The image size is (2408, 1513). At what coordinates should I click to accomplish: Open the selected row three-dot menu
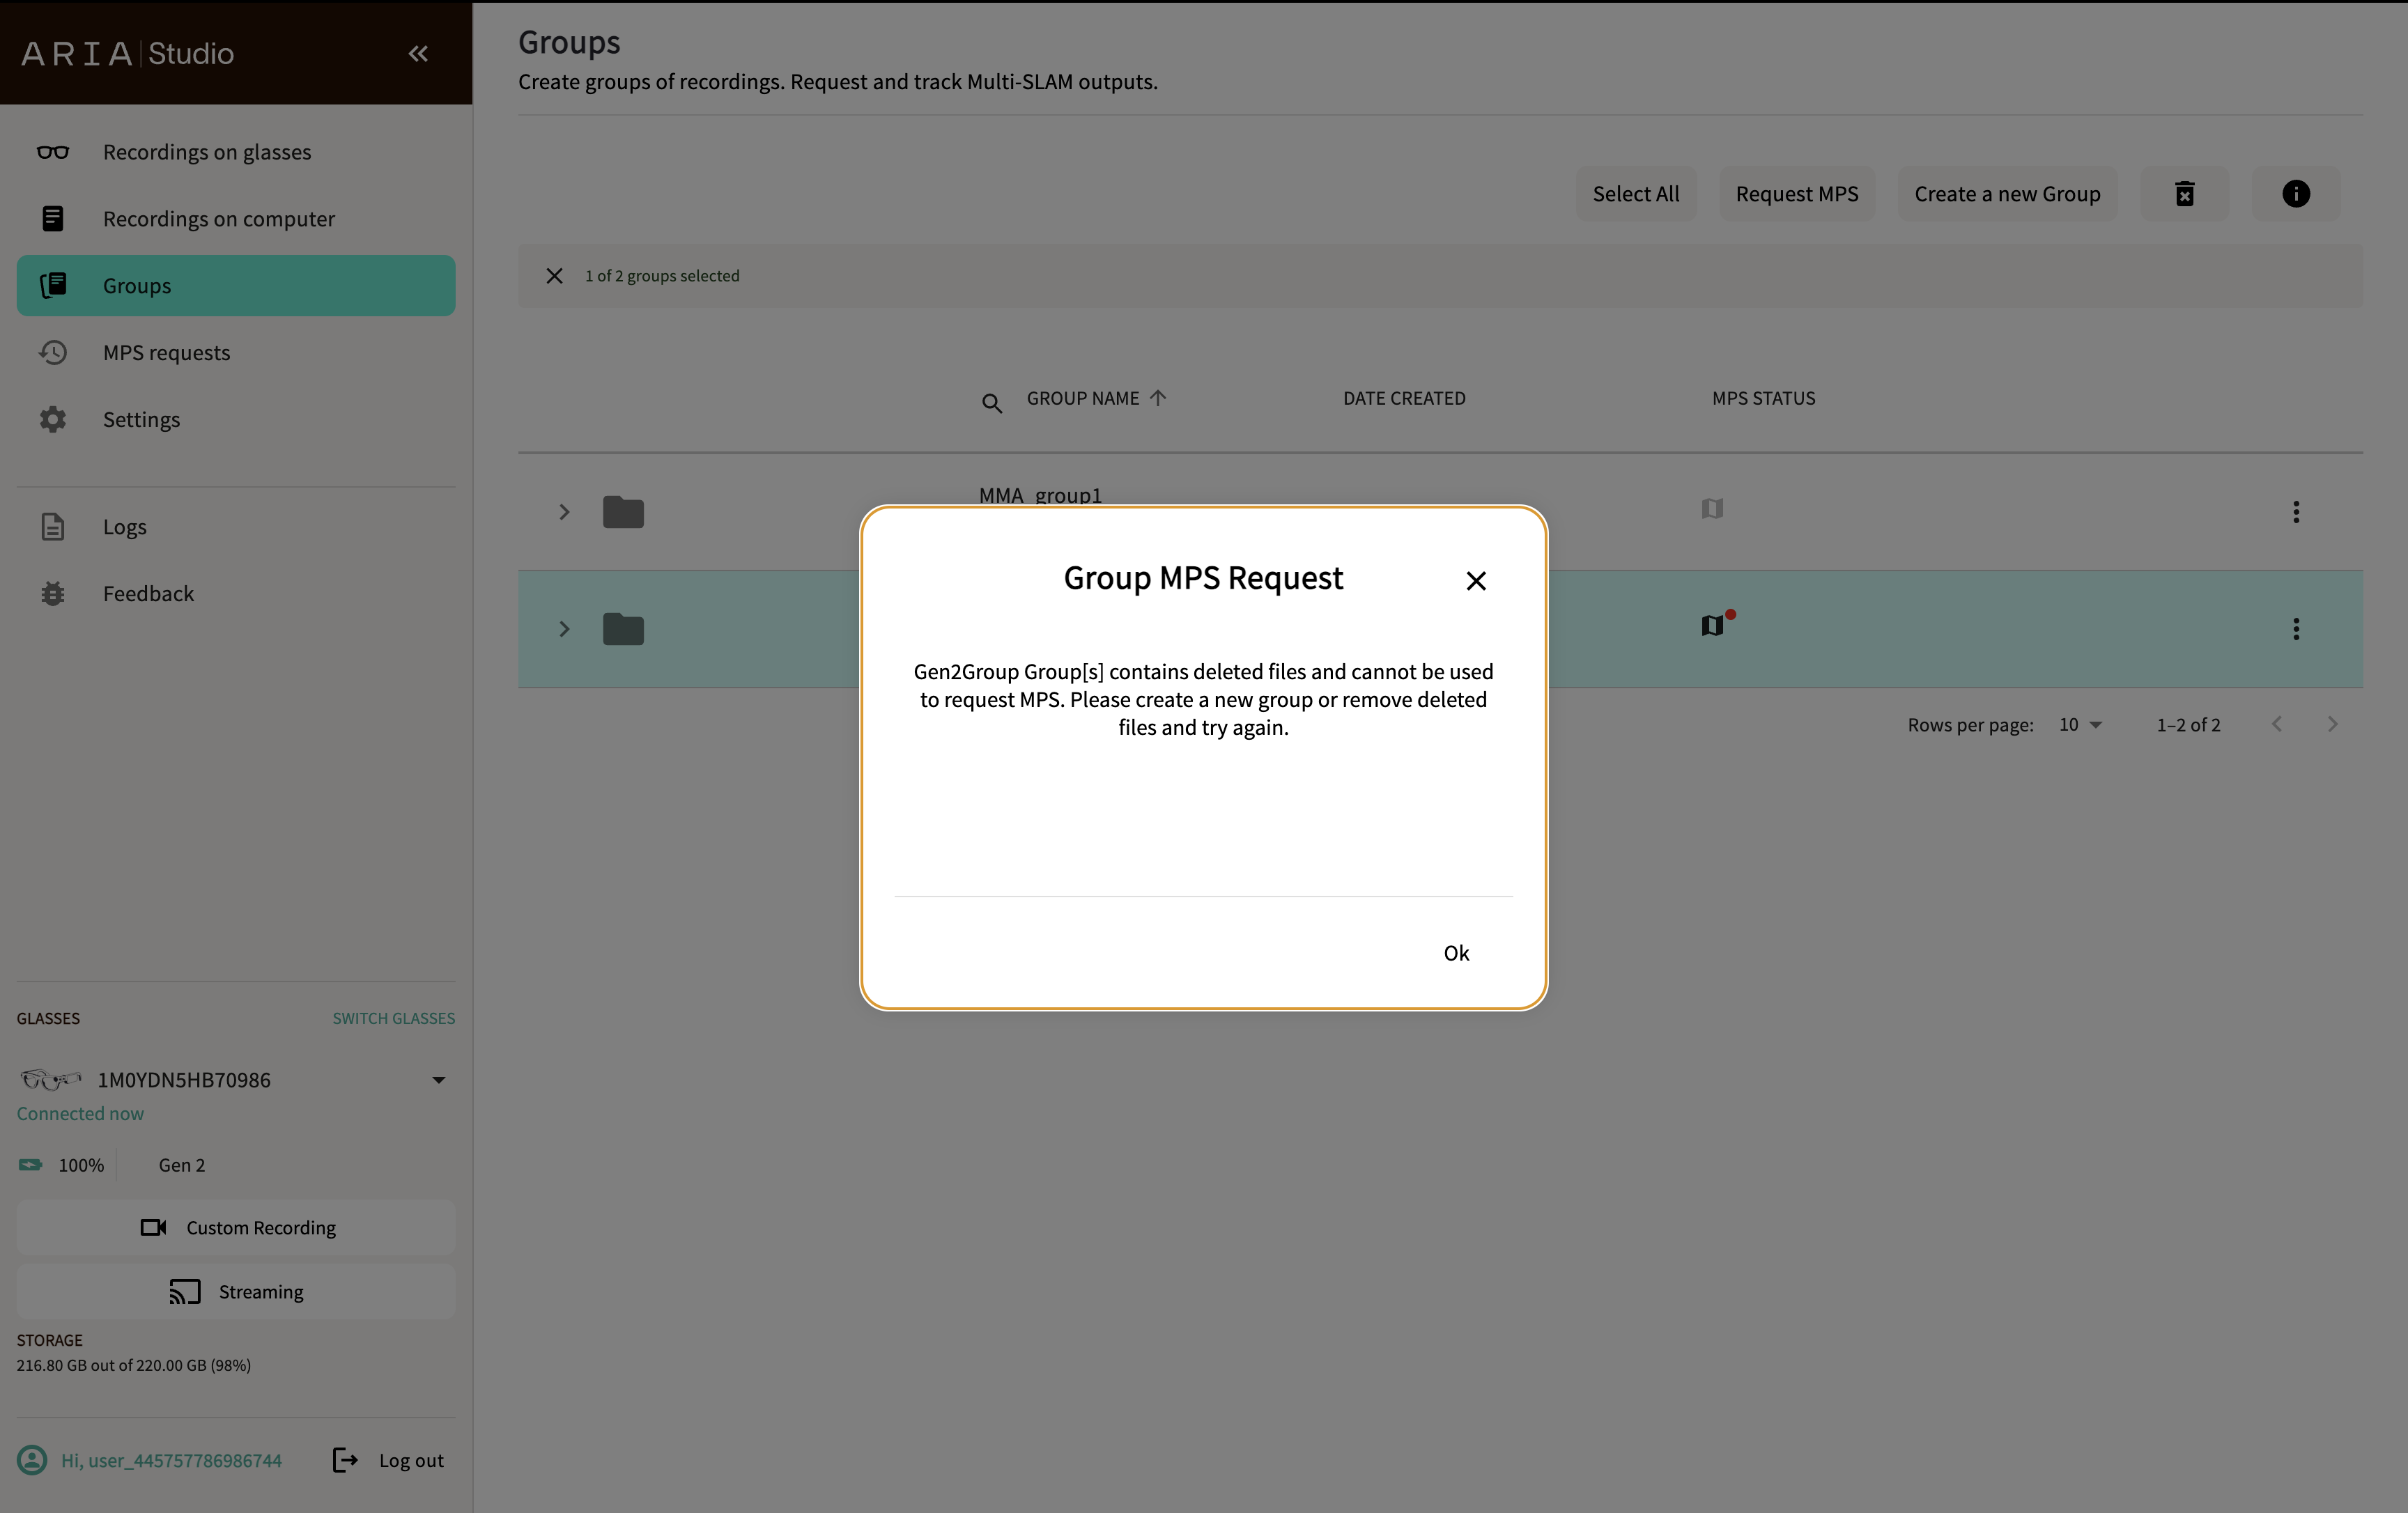[2296, 629]
